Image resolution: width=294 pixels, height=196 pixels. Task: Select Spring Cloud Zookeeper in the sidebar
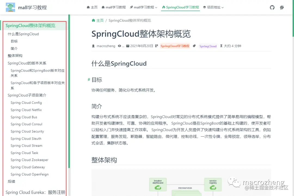(29, 160)
